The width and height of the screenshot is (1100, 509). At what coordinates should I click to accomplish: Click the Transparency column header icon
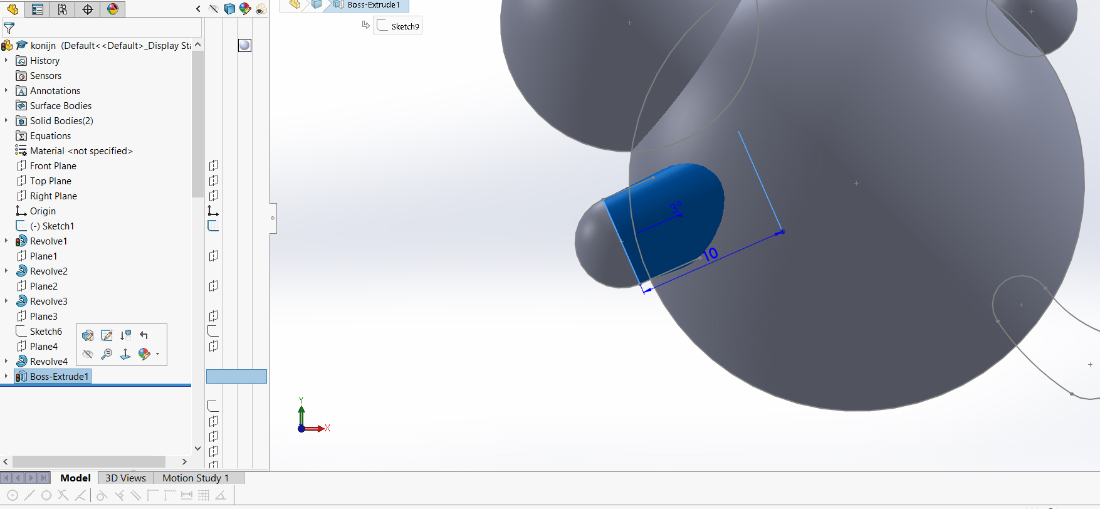point(261,9)
